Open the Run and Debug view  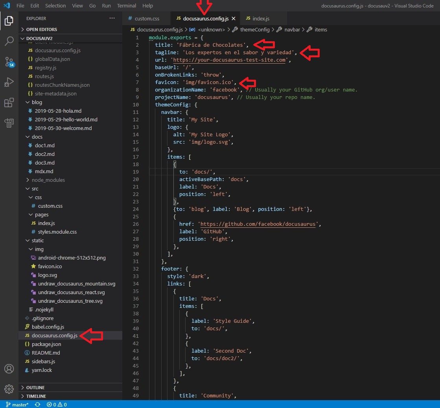(9, 82)
